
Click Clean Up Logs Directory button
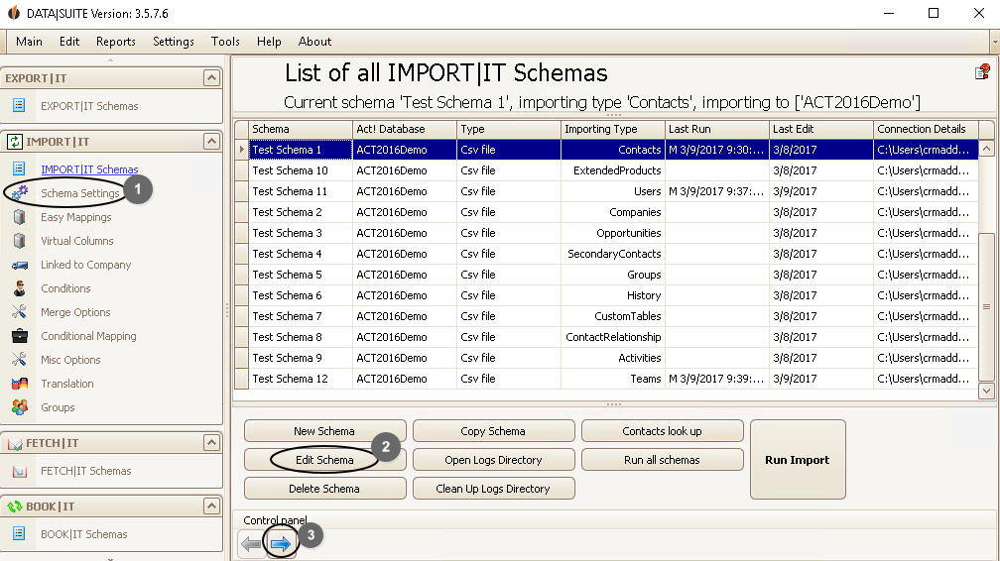coord(494,489)
